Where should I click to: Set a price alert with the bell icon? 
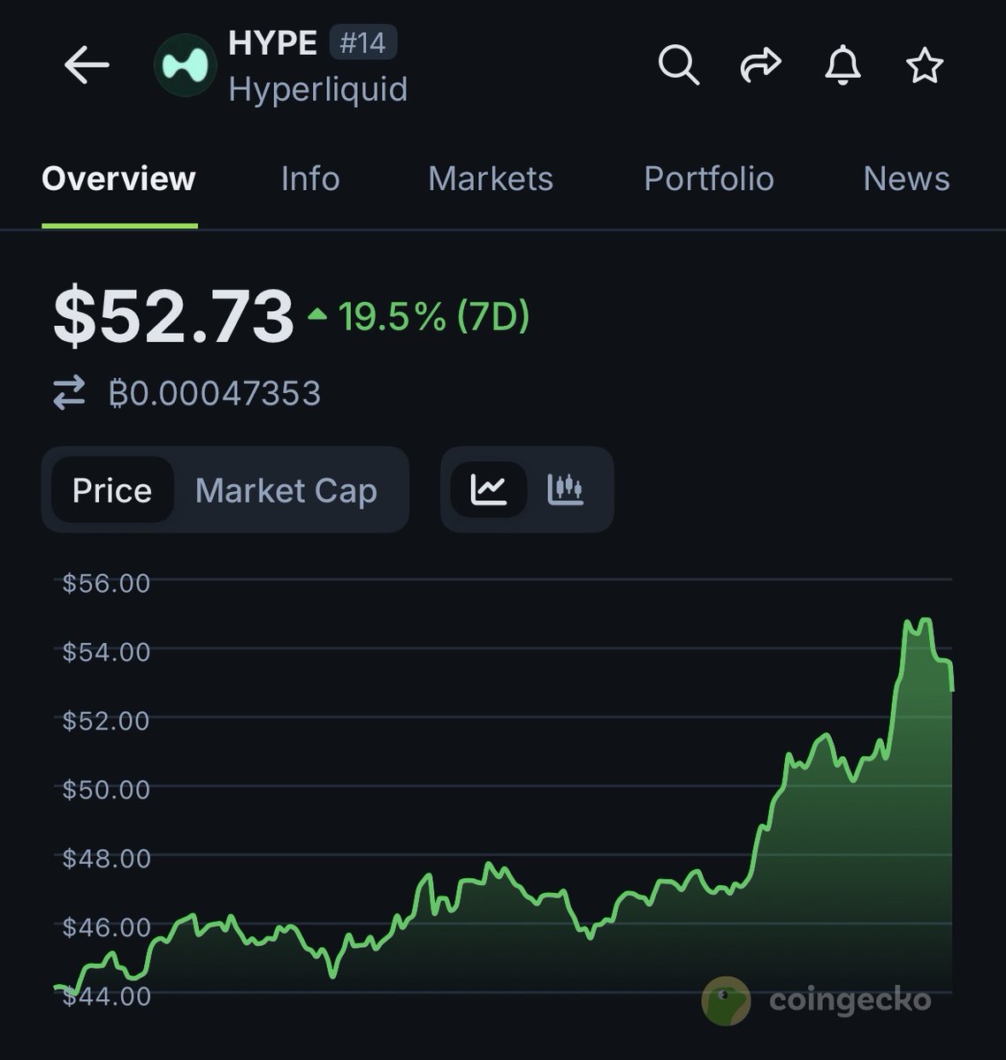click(x=842, y=65)
